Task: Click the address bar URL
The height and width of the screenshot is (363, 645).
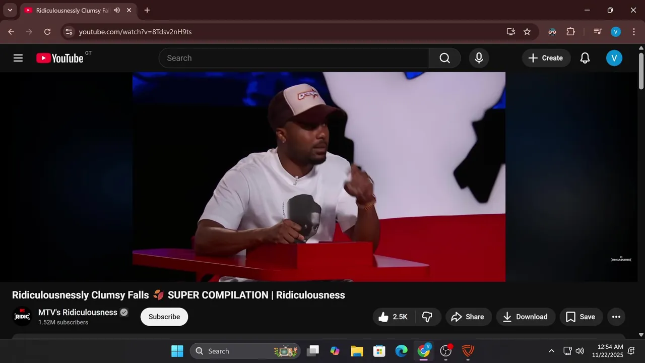Action: pos(135,32)
